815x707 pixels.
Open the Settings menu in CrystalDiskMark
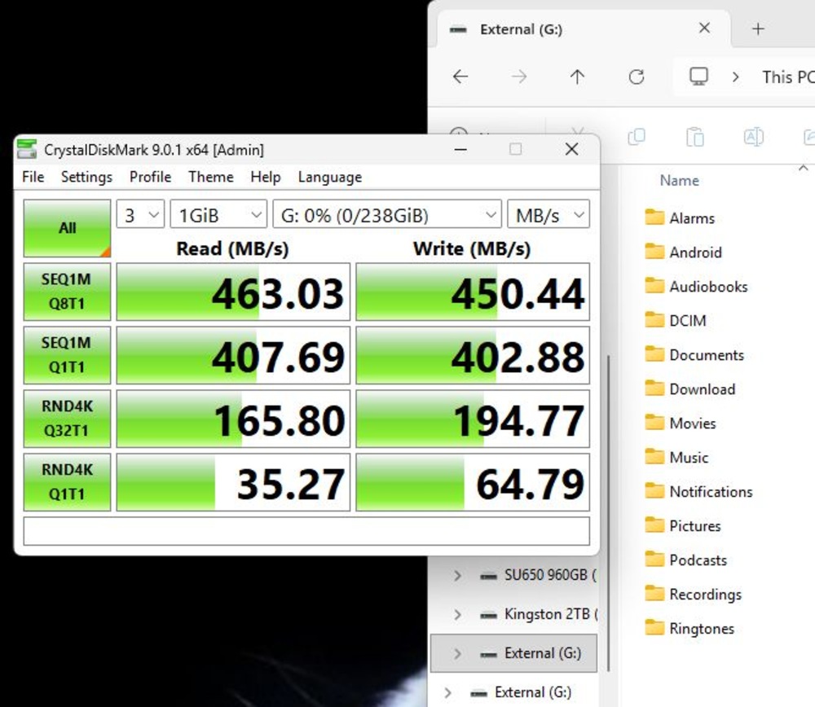click(x=86, y=177)
